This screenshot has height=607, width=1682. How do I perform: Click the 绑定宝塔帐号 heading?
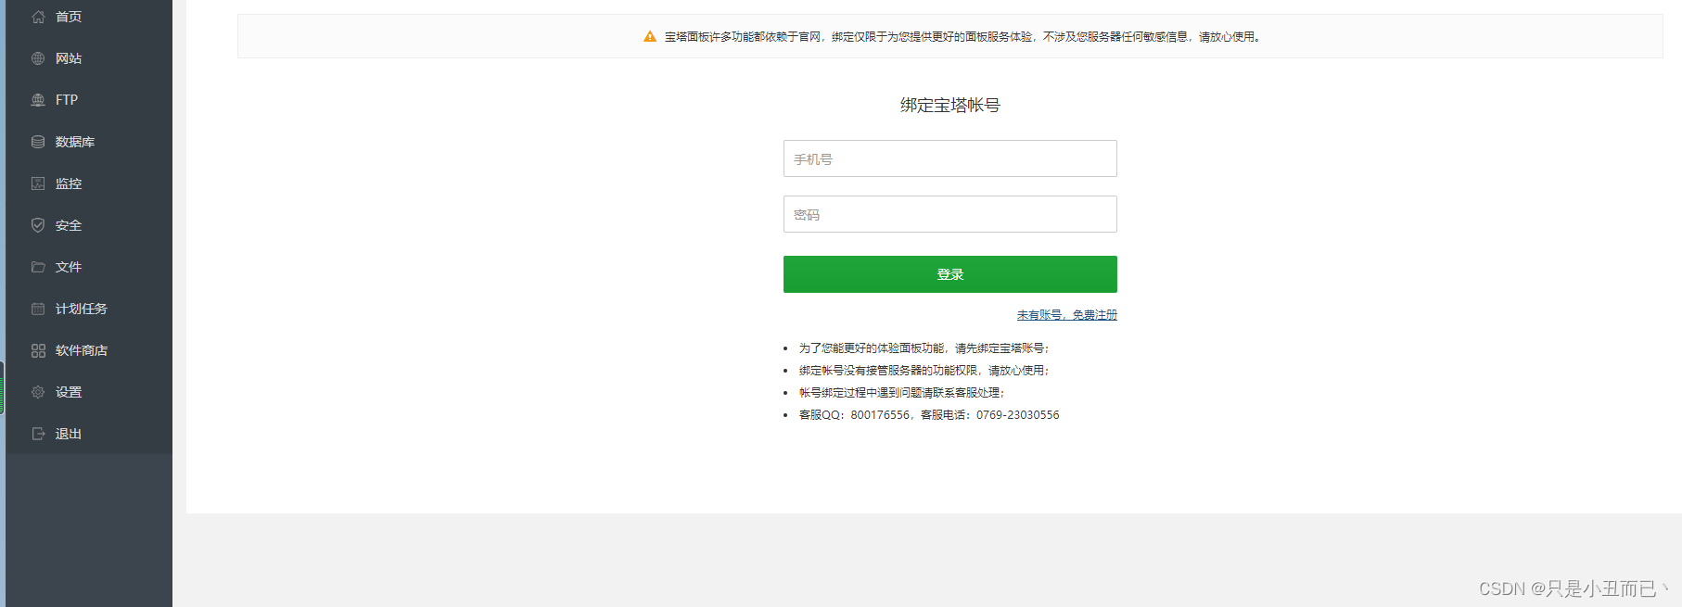(x=950, y=106)
